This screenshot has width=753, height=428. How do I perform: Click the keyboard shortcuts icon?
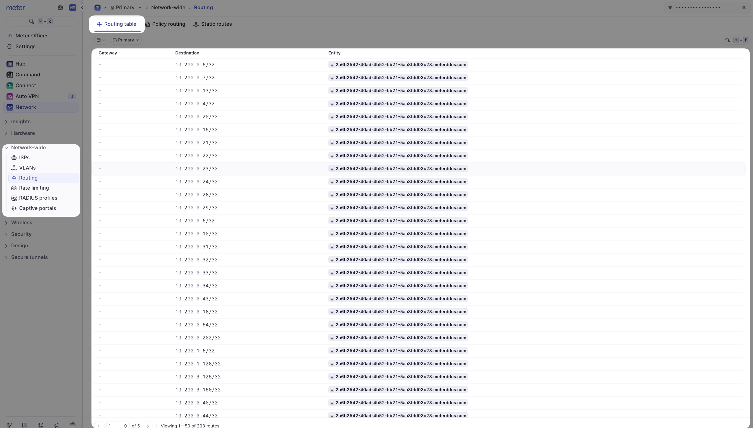click(x=72, y=425)
